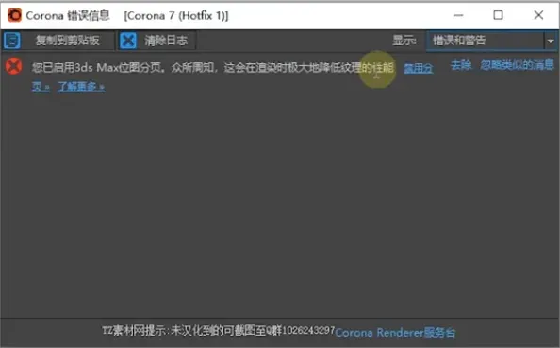The width and height of the screenshot is (560, 348).
Task: Click the 3ds Max bitmap paging error message text
Action: pos(213,67)
